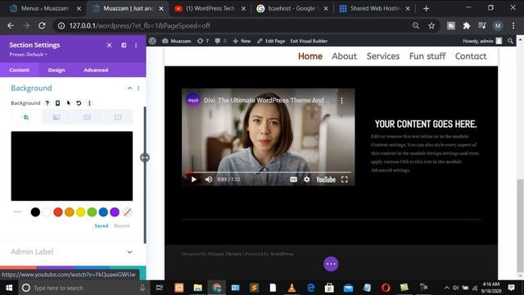Screen dimensions: 524x295
Task: Choose the purple color swatch
Action: point(115,212)
